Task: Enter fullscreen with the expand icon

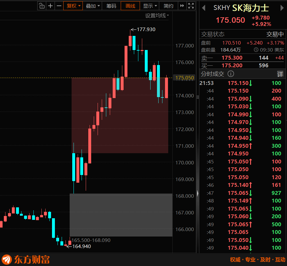Action: click(x=191, y=6)
